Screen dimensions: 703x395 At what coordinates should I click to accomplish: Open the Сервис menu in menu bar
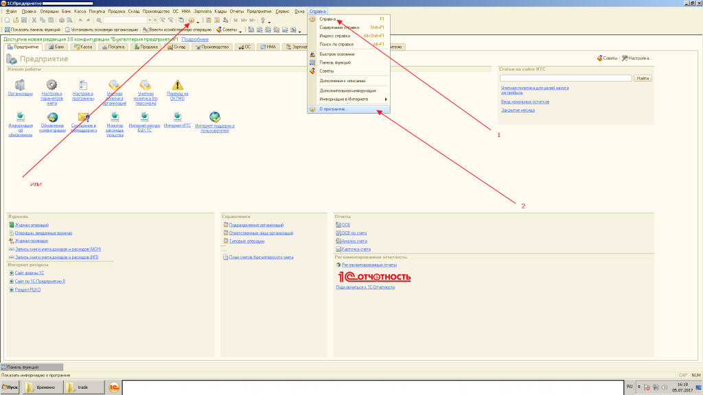[x=282, y=11]
